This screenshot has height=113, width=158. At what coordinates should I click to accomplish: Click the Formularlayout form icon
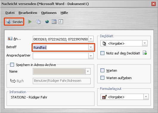[x=104, y=97]
